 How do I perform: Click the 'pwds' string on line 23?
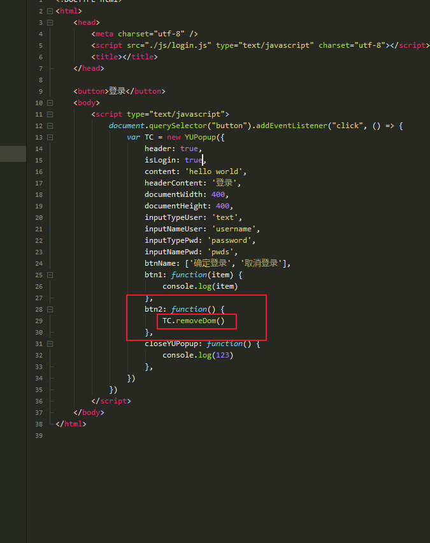pos(220,252)
